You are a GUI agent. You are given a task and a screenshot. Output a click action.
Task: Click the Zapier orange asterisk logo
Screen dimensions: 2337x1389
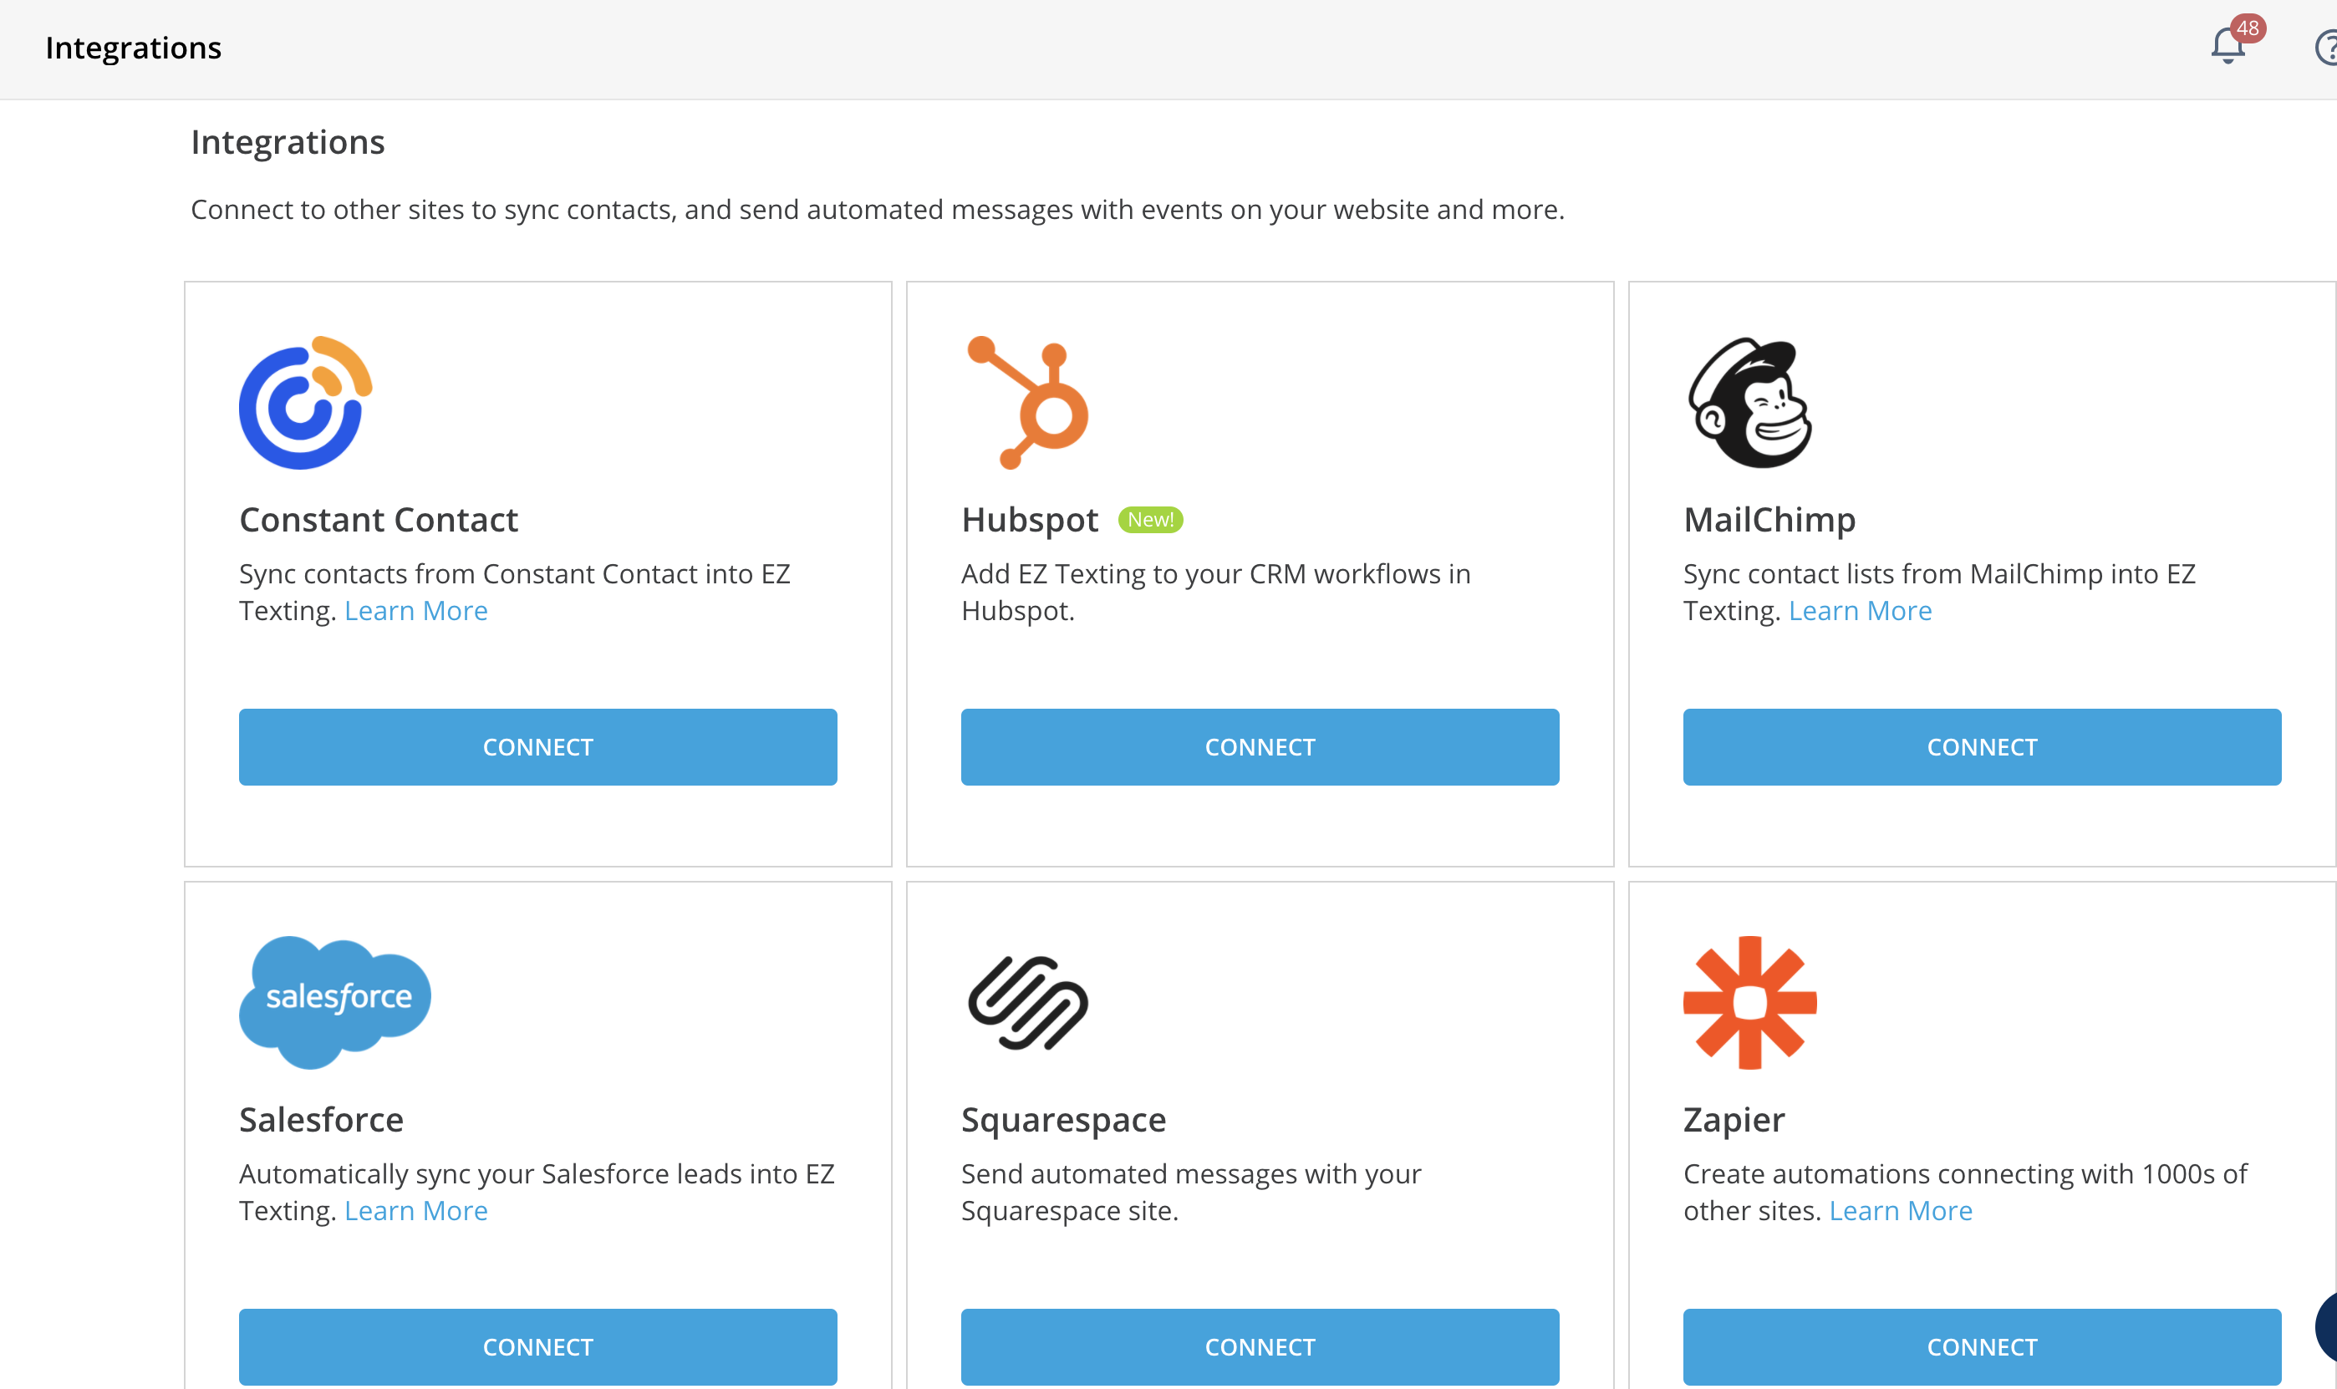coord(1749,1002)
